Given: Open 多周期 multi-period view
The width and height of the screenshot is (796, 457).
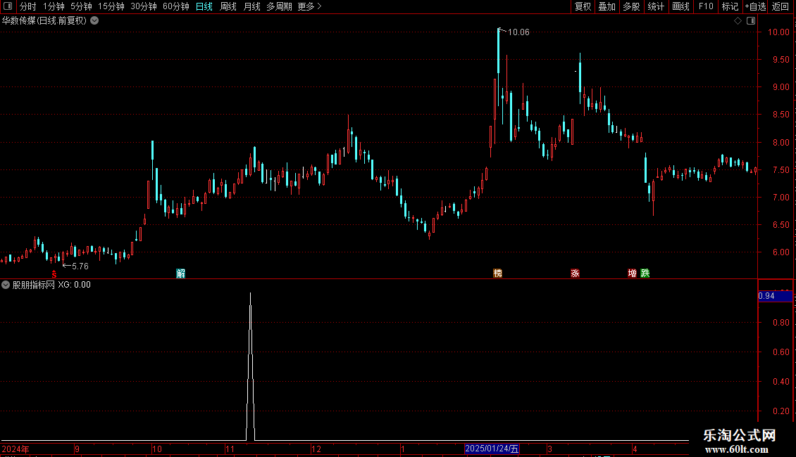Looking at the screenshot, I should point(279,6).
